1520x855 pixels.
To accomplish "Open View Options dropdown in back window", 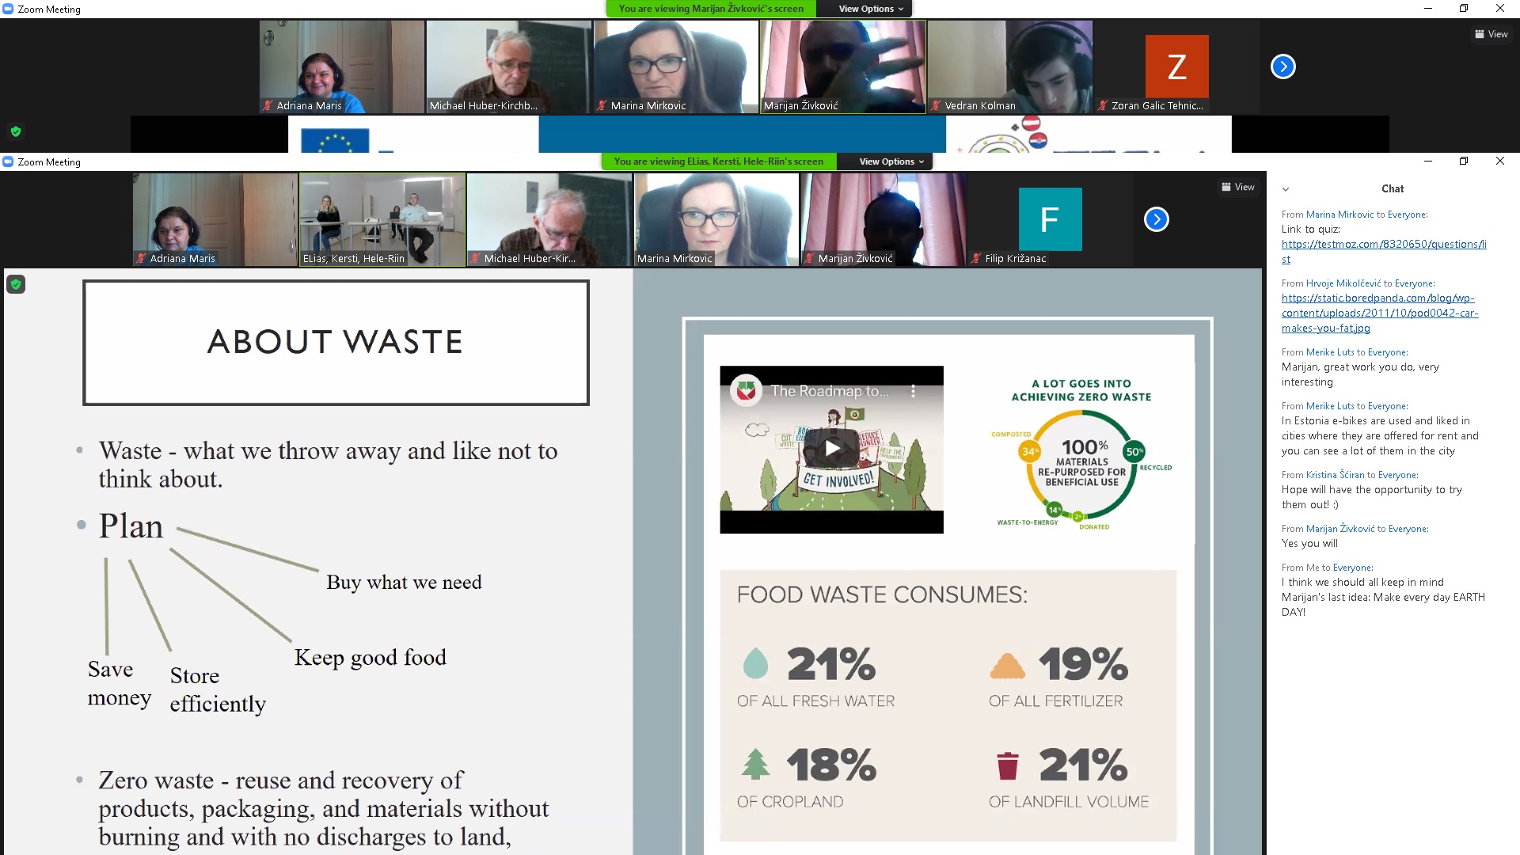I will tap(871, 9).
